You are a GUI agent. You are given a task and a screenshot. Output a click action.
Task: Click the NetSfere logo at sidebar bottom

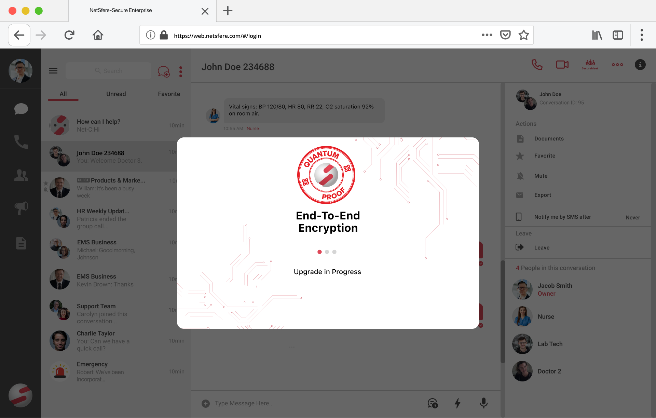click(20, 395)
